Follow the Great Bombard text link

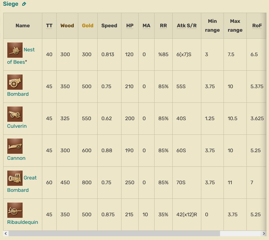[22, 184]
